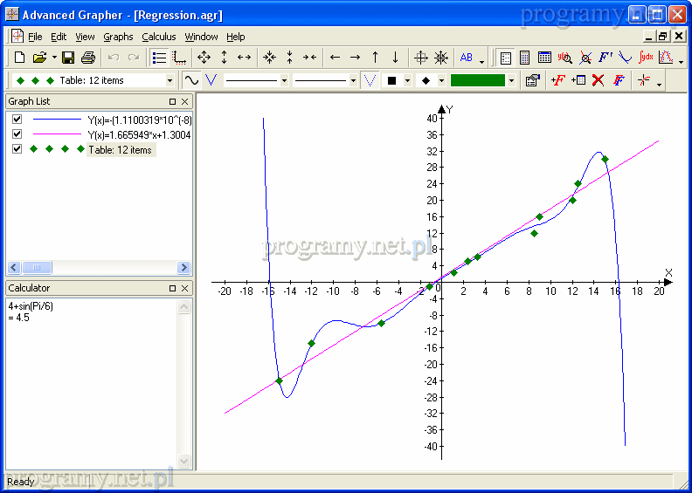This screenshot has width=692, height=493.
Task: Expand the green color dropdown arrow
Action: coord(511,80)
